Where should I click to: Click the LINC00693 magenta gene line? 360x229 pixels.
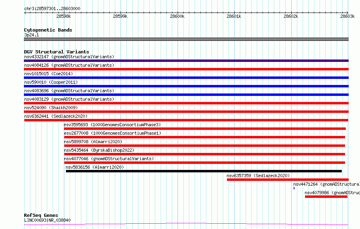(186, 224)
